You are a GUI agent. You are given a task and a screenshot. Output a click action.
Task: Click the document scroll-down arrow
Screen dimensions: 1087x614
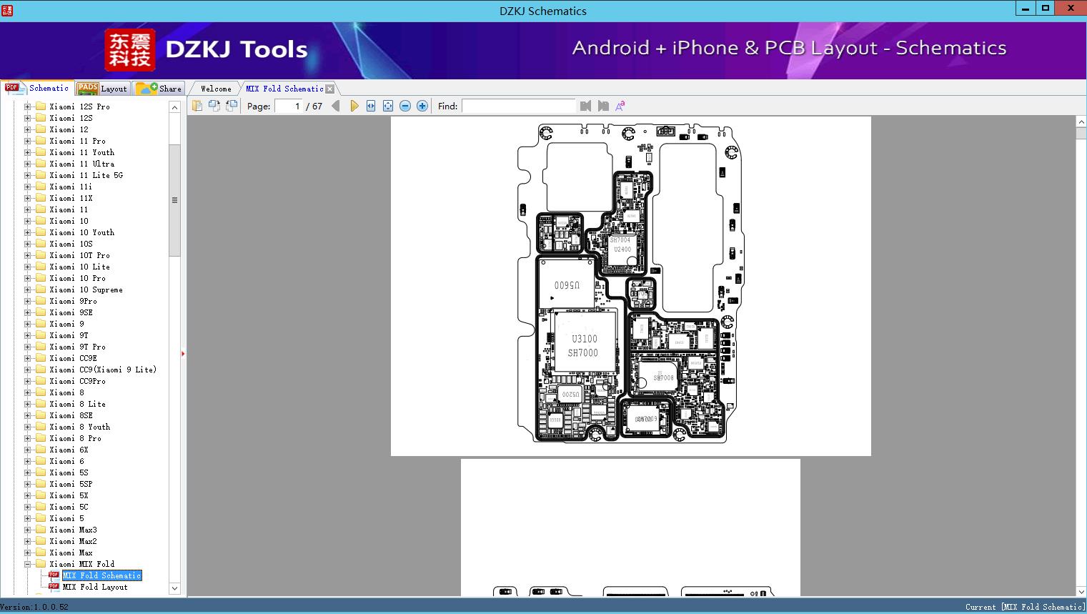(x=1081, y=591)
